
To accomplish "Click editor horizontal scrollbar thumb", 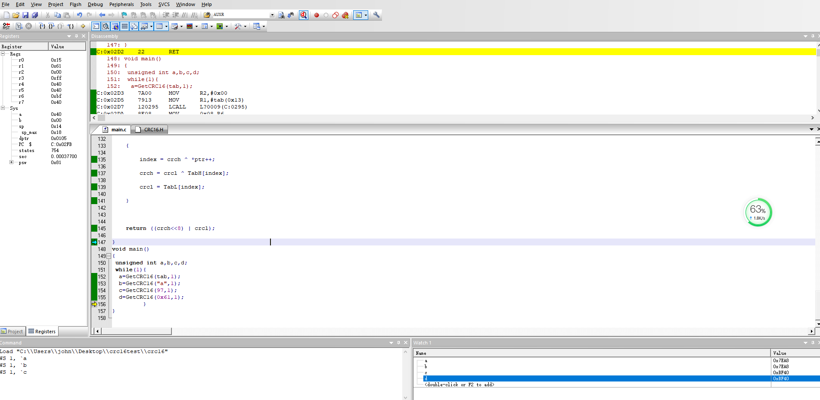I will tap(137, 331).
